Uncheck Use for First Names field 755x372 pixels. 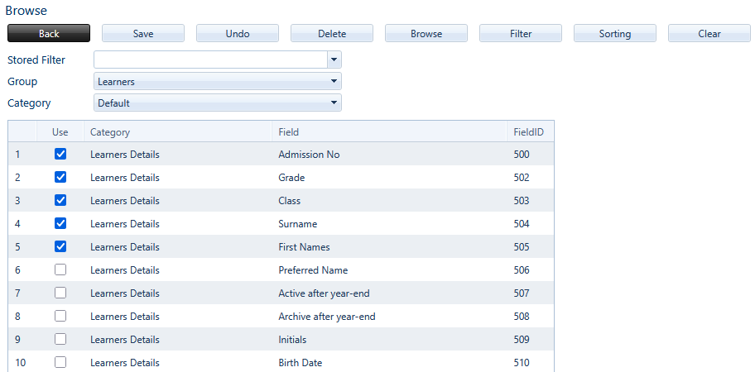tap(60, 246)
